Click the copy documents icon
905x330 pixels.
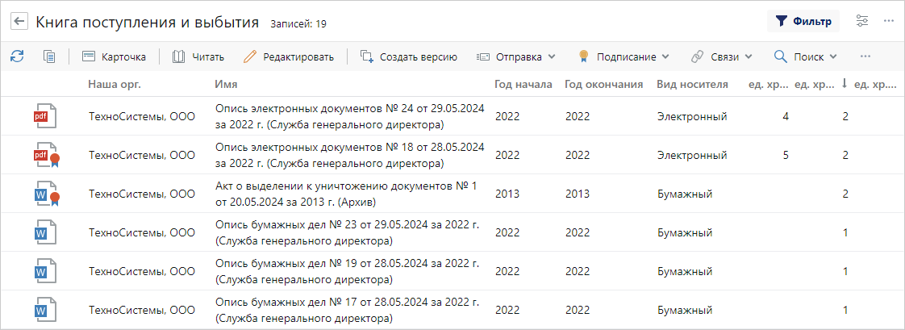[49, 56]
